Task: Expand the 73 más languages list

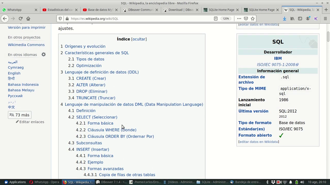Action: 20,115
